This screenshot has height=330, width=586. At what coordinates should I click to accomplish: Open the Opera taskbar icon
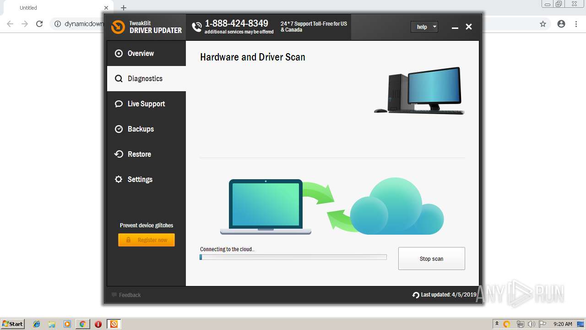coord(98,324)
